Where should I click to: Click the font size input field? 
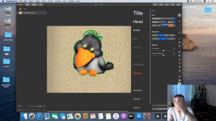[170, 22]
